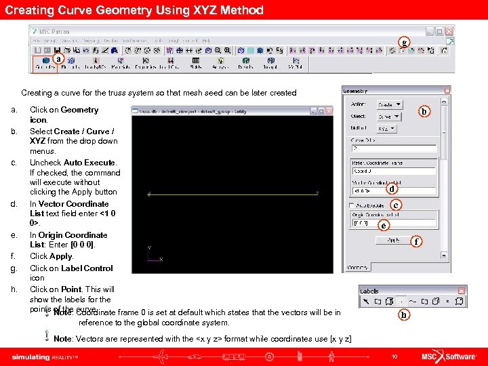Click the Origin Coordinates List field
The image size is (488, 366).
394,223
